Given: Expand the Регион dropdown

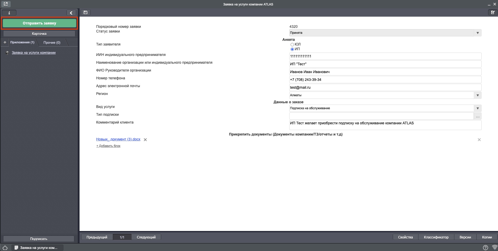Looking at the screenshot, I should pyautogui.click(x=477, y=95).
